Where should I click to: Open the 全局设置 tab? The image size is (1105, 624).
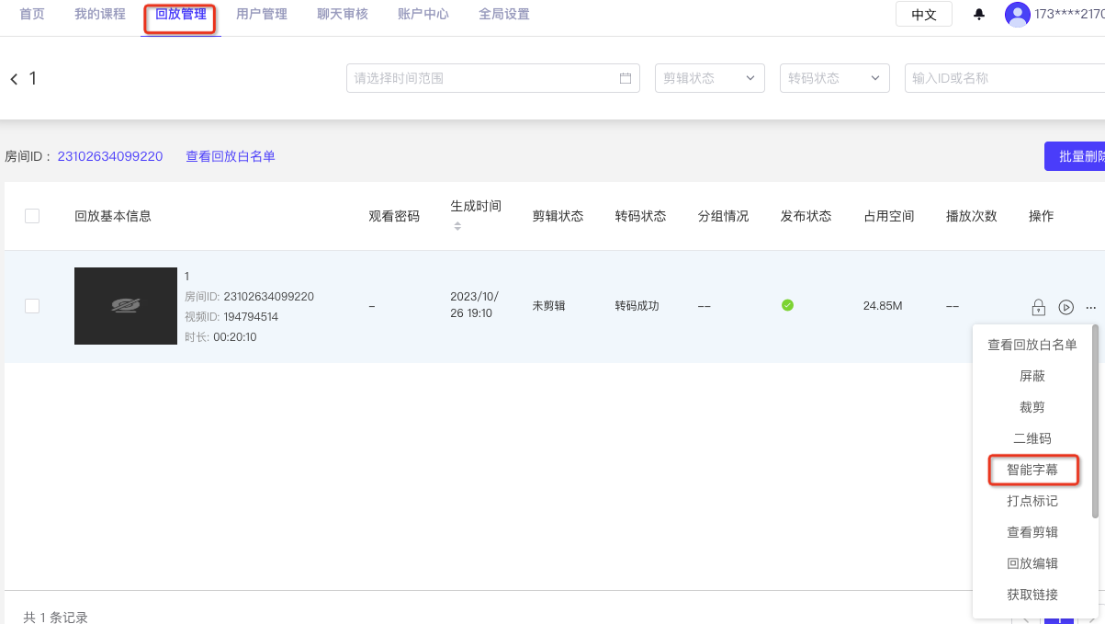point(504,15)
